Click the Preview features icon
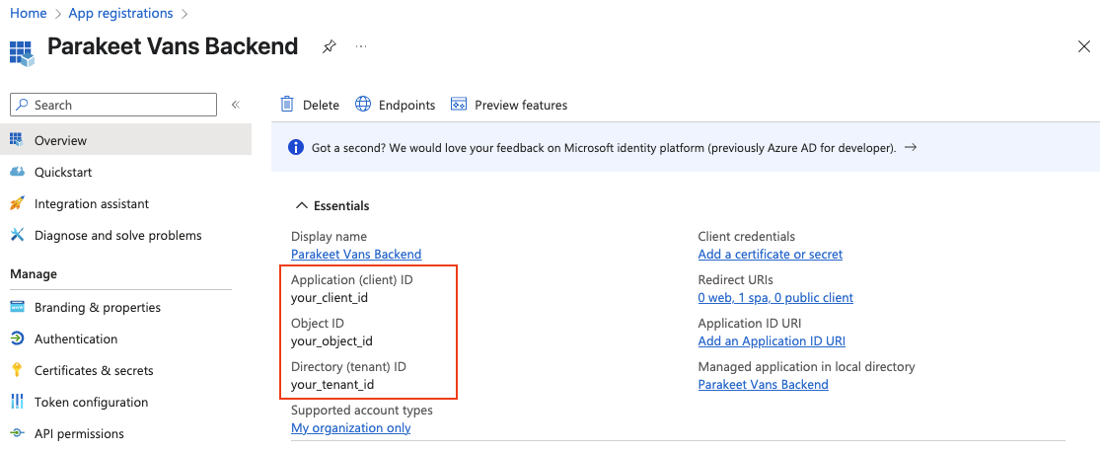Image resolution: width=1103 pixels, height=451 pixels. pos(459,105)
